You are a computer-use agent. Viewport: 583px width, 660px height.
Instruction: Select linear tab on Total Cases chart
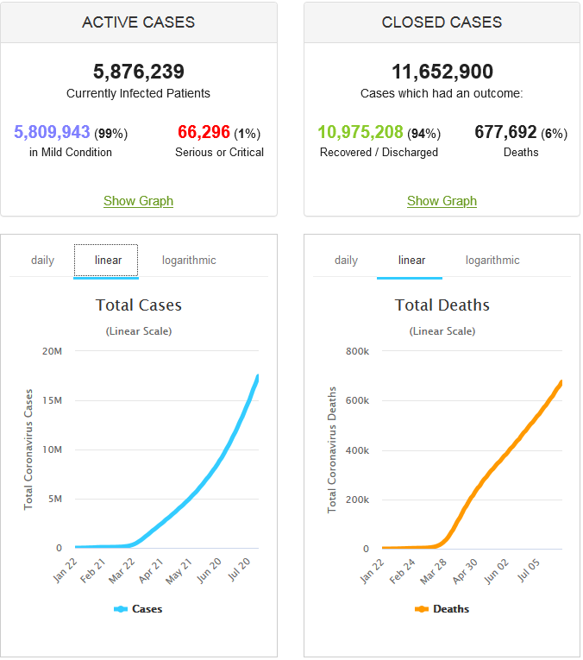click(x=106, y=261)
